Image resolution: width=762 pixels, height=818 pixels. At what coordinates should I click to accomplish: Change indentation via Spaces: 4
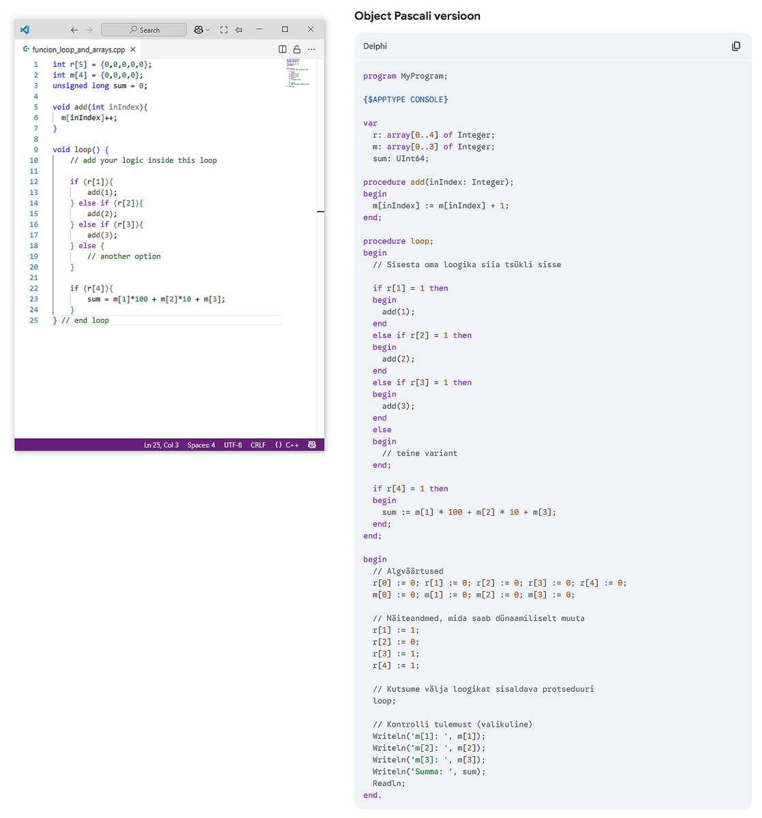pos(201,445)
